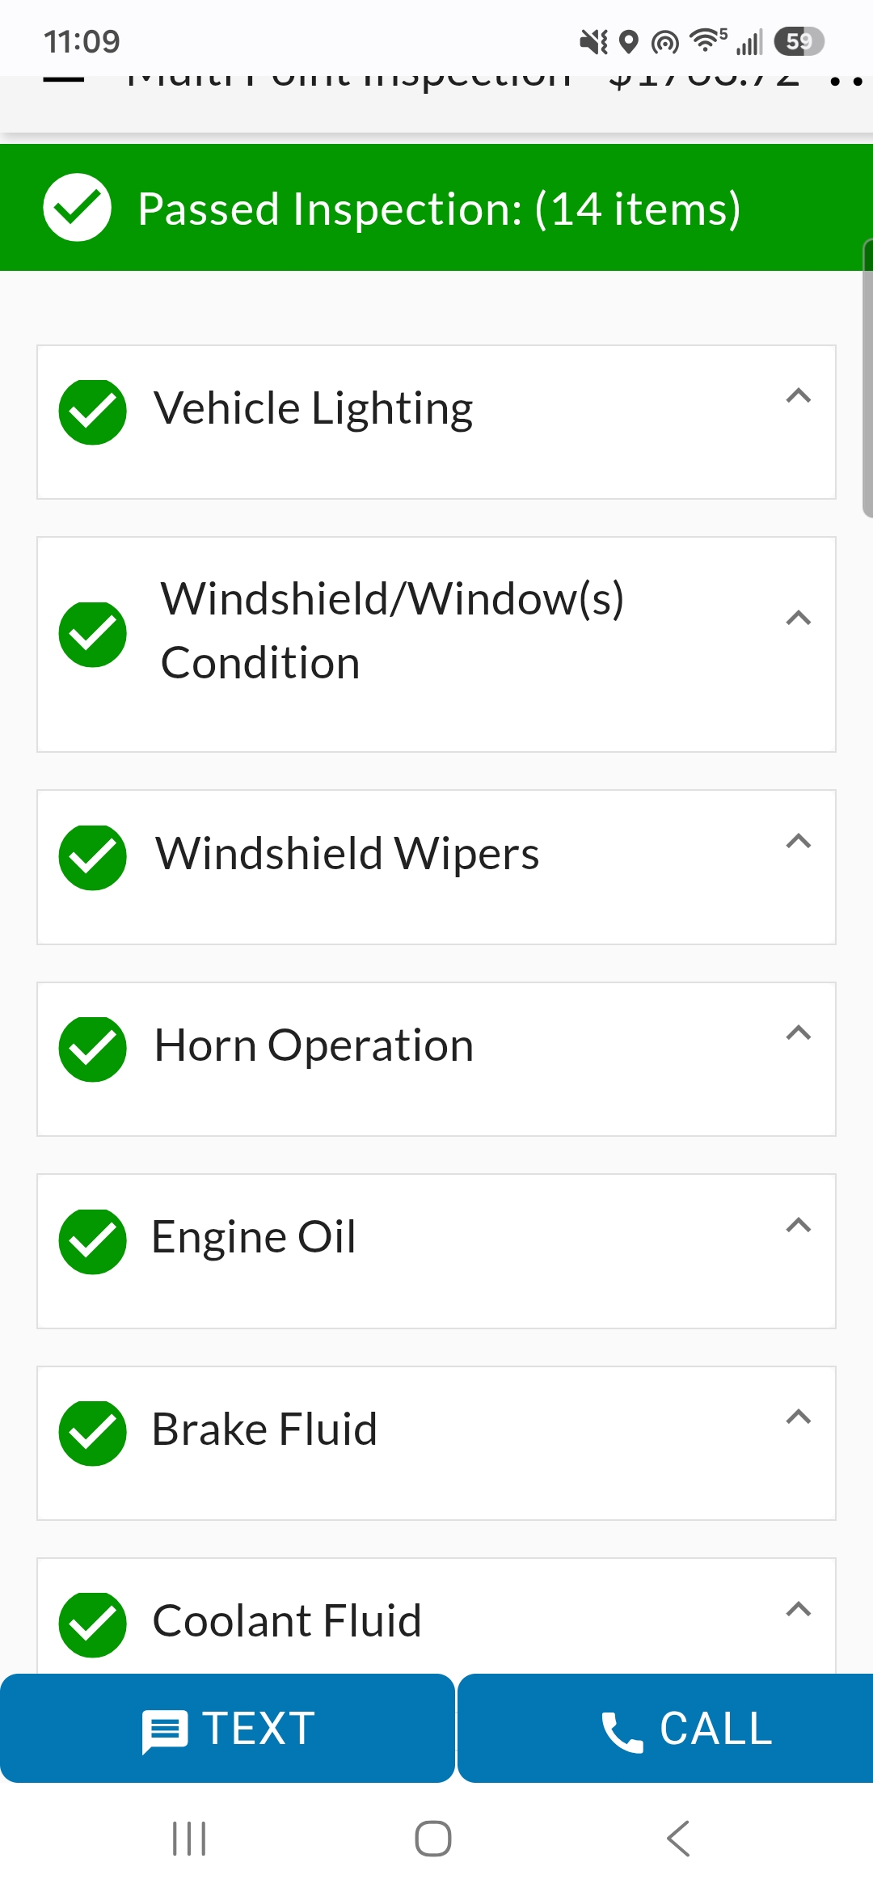Collapse the Windshield/Window(s) Condition chevron
This screenshot has height=1892, width=873.
point(799,618)
